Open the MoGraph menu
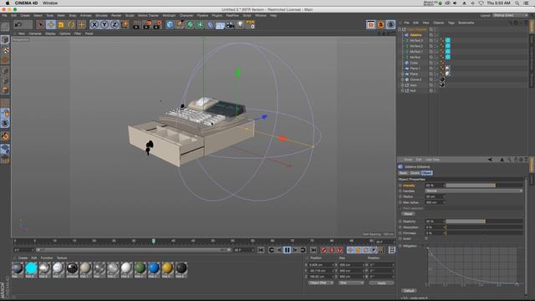The image size is (535, 301). (169, 16)
